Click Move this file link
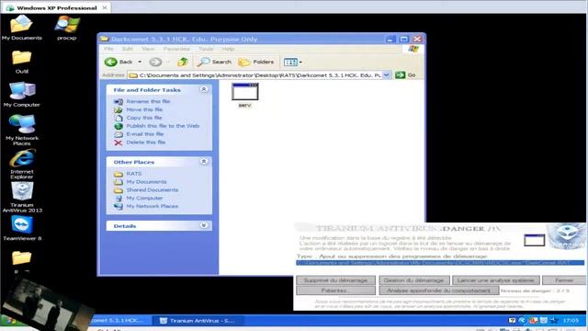Screen dimensions: 588x331 [144, 109]
